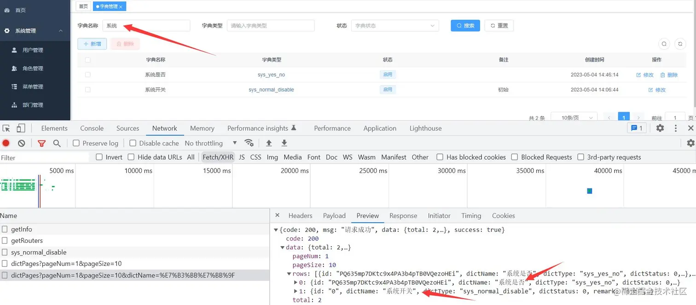Collapse the root response object

point(276,230)
